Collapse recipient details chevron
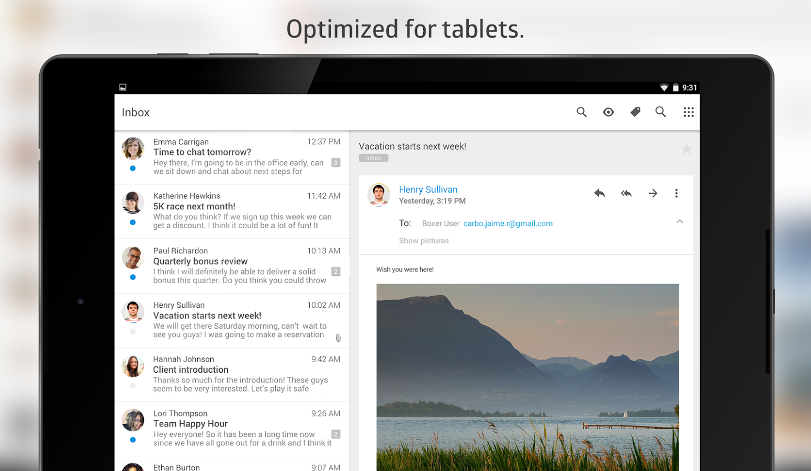Screen dimensions: 811x471 pos(680,221)
